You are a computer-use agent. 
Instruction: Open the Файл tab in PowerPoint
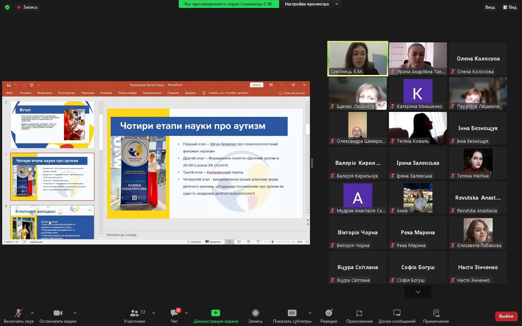(9, 93)
